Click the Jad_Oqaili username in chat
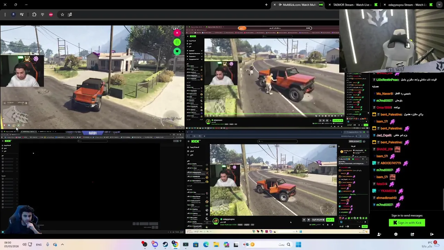Viewport: 444px width, 250px height. coord(385,135)
